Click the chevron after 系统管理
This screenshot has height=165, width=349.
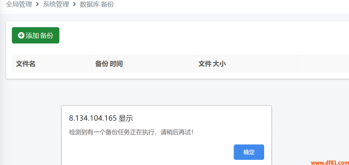(x=74, y=4)
